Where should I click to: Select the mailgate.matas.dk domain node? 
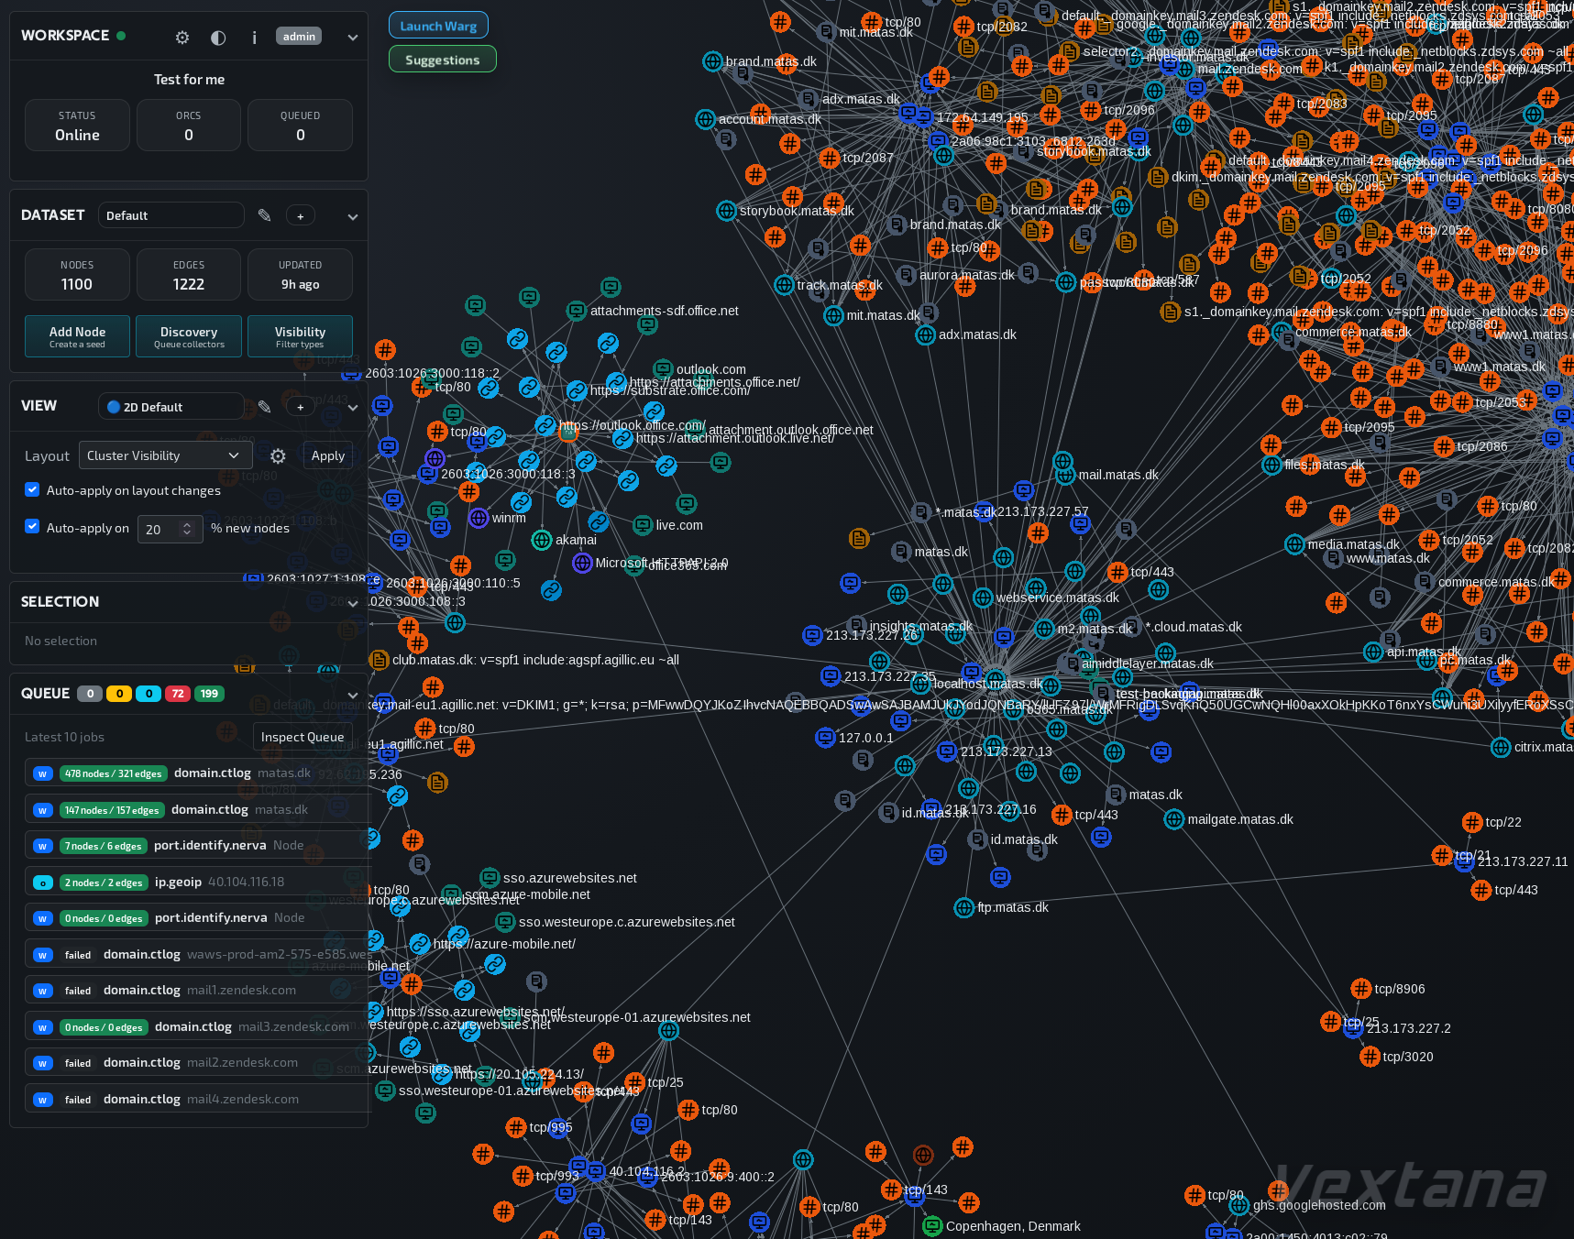point(1173,819)
